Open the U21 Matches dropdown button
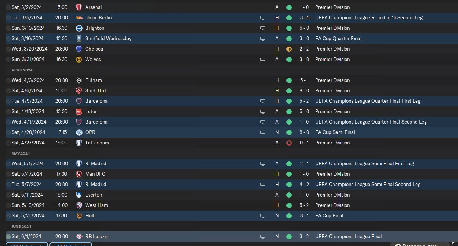 (26, 245)
